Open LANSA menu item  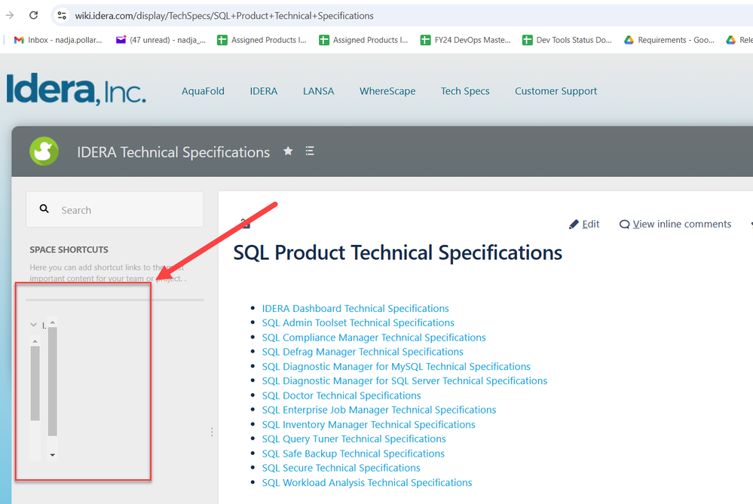318,91
